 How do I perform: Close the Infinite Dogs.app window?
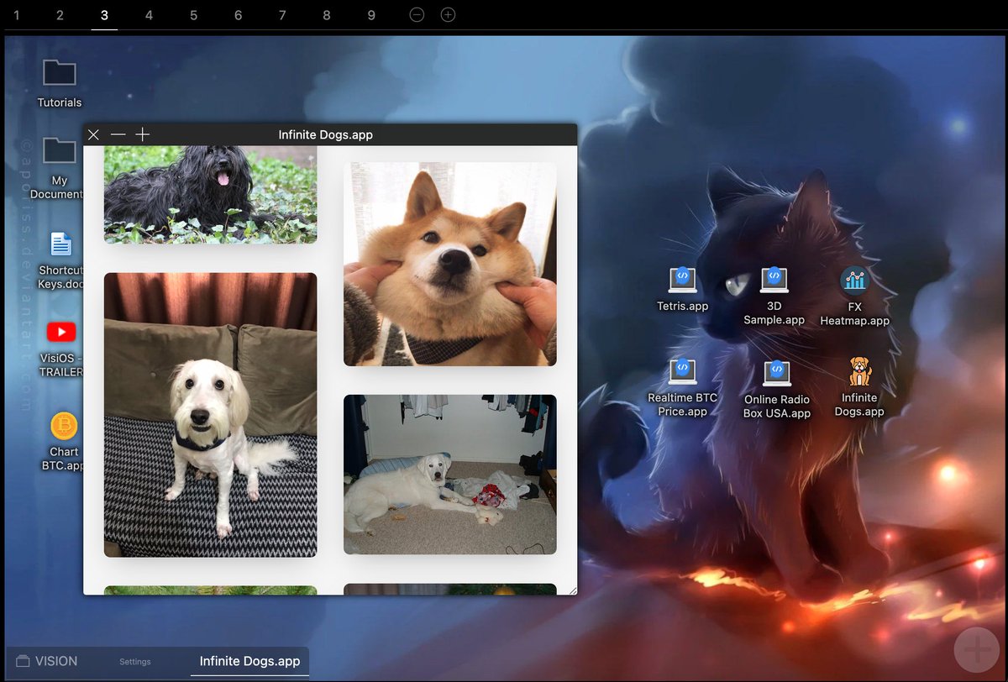tap(94, 134)
